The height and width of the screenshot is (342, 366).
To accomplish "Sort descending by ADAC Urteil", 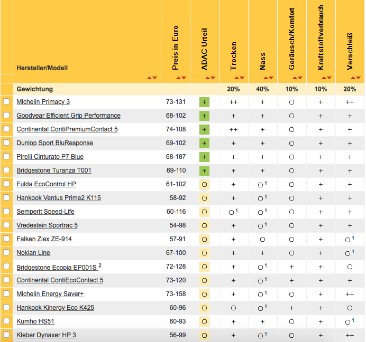I will point(213,78).
